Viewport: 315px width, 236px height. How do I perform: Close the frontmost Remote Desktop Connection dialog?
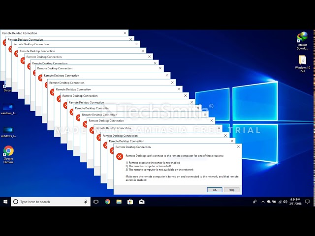click(x=238, y=147)
